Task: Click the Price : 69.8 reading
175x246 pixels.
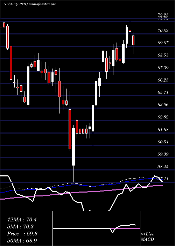Action: 22,234
